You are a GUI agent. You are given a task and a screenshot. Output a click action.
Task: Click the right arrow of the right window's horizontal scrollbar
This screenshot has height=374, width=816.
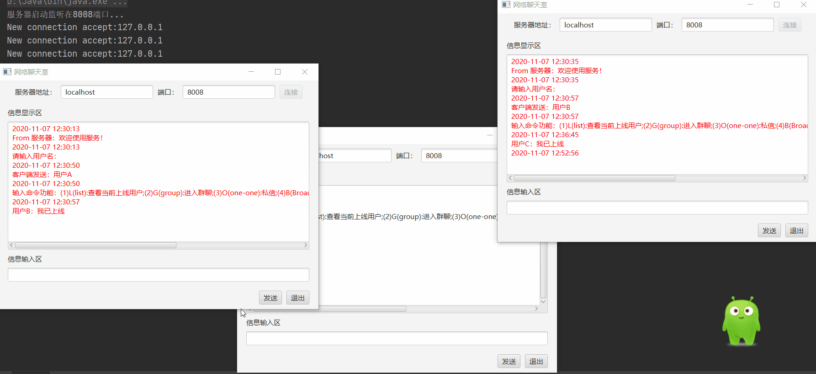[805, 178]
